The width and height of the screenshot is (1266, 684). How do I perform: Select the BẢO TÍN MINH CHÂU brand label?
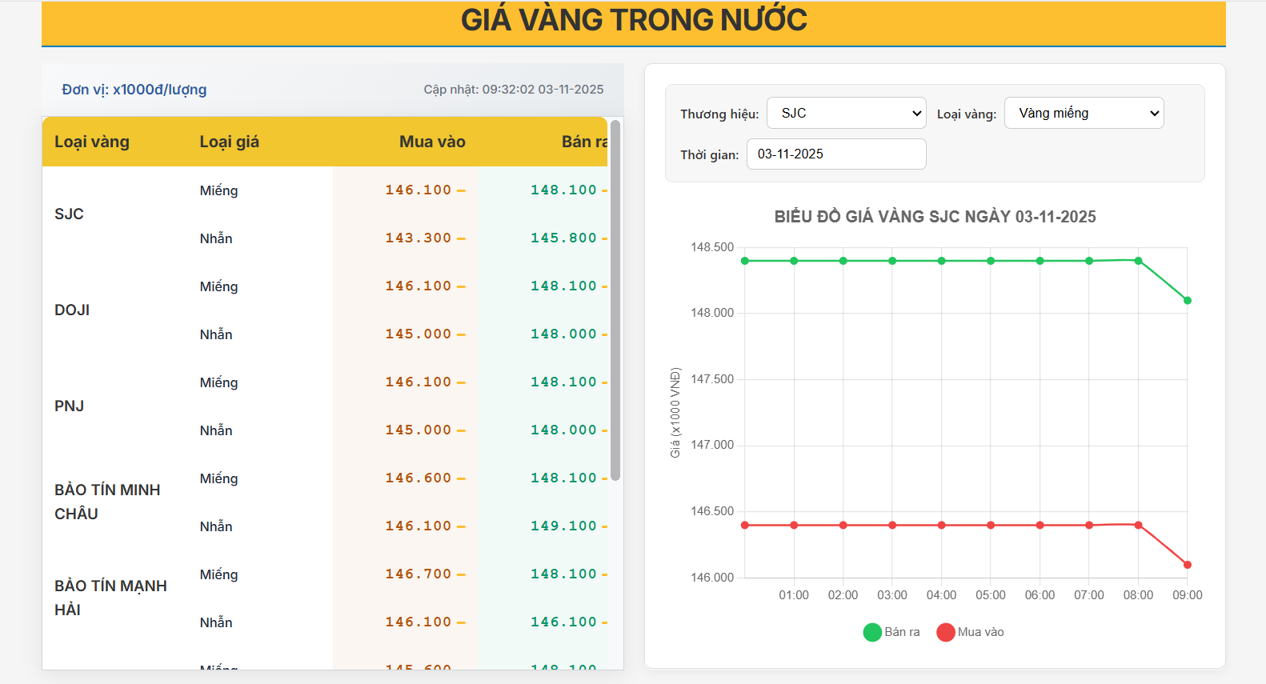(107, 502)
